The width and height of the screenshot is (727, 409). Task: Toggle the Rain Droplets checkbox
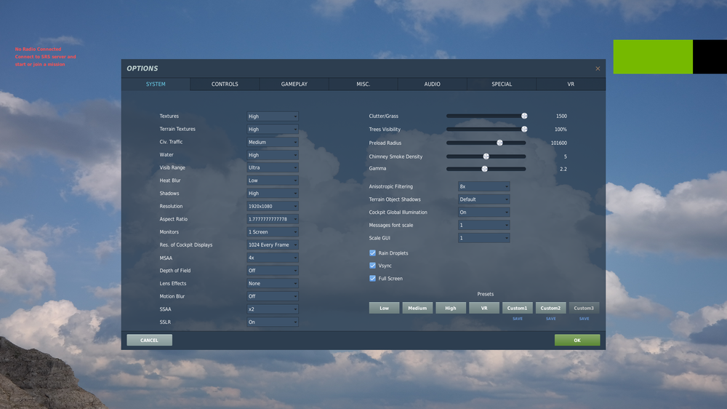pyautogui.click(x=372, y=253)
